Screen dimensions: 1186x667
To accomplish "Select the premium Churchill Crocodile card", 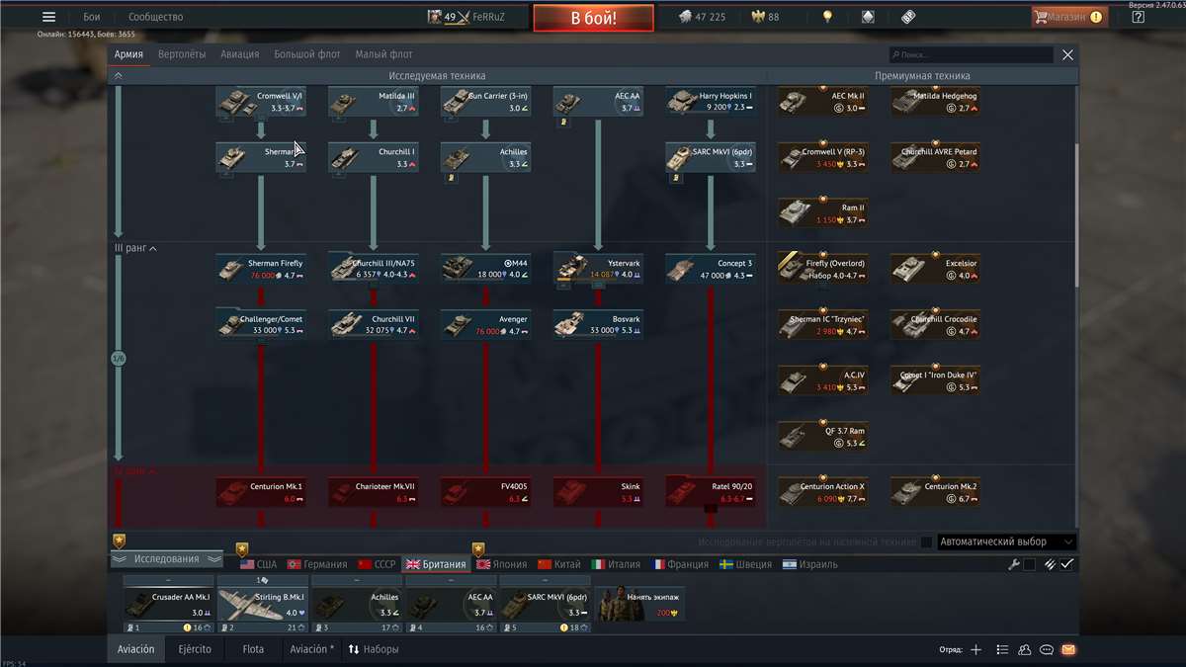I will click(x=936, y=325).
